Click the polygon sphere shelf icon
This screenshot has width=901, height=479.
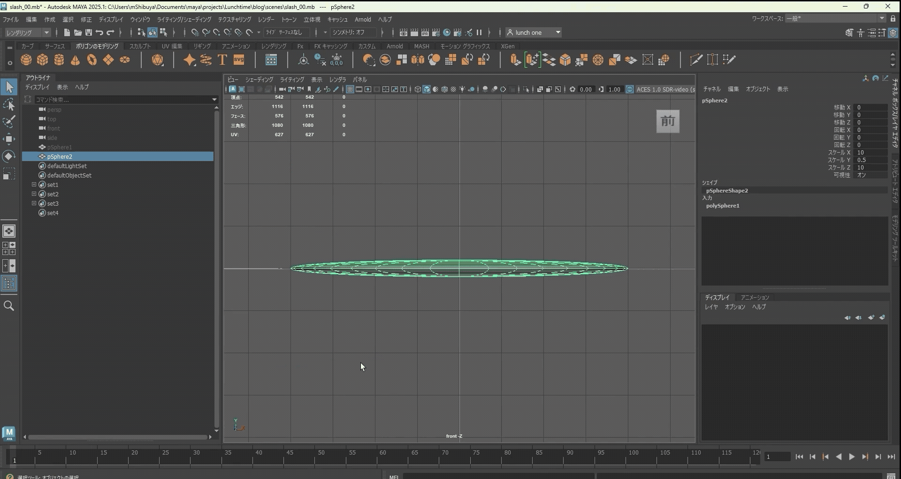26,60
